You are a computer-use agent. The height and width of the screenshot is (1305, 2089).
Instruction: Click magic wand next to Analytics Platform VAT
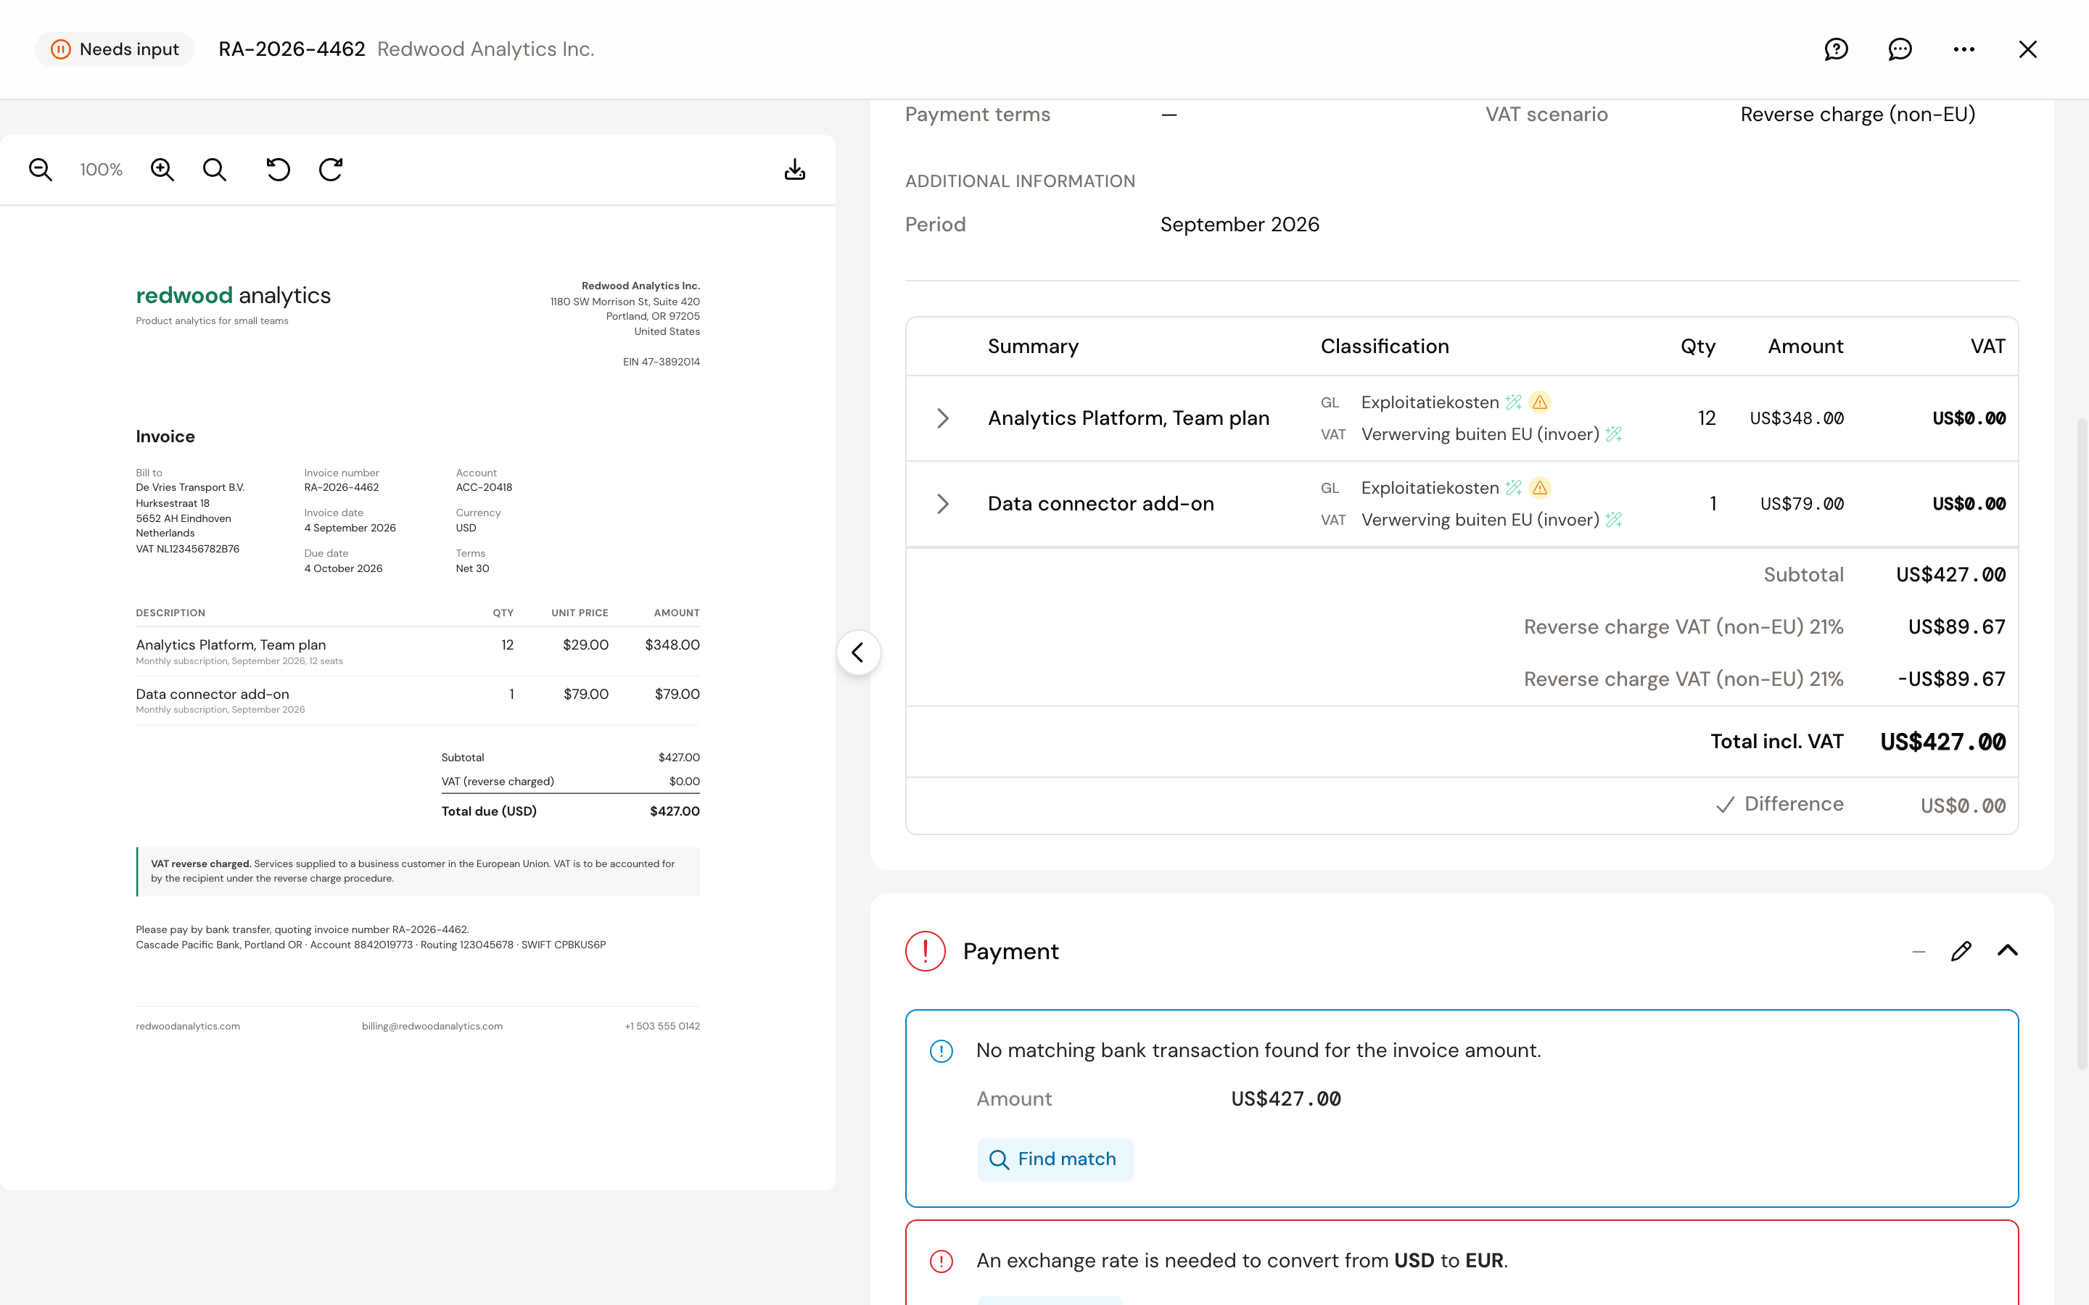(1613, 434)
